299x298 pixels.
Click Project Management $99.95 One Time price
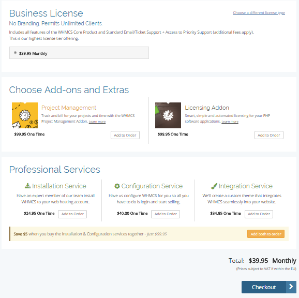29,134
